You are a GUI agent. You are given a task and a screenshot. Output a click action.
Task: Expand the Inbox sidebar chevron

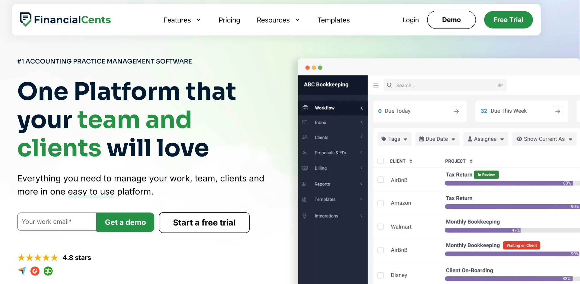pyautogui.click(x=362, y=122)
